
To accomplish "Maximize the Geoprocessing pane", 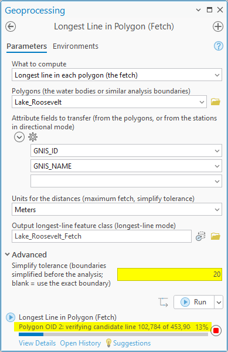I will (209, 10).
